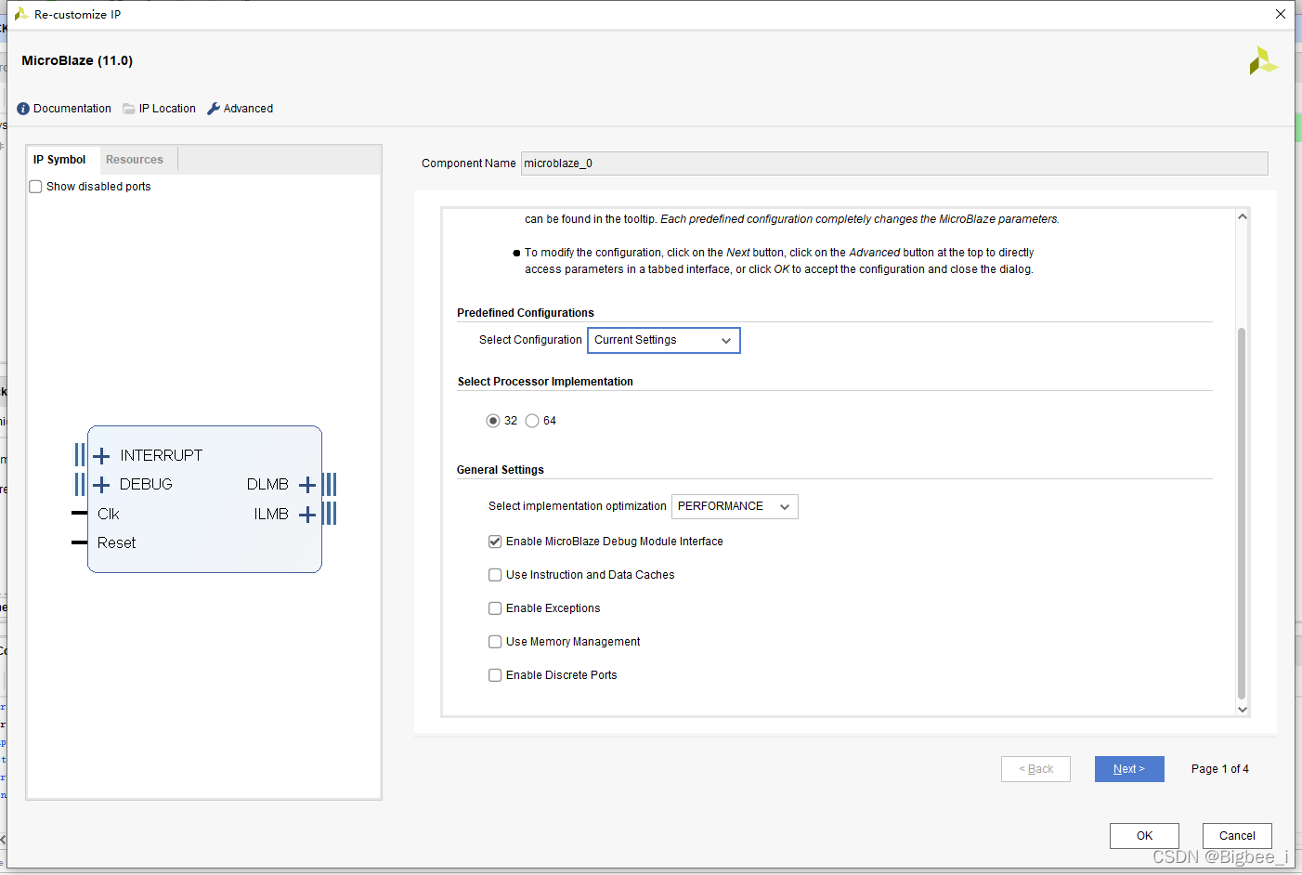
Task: Confirm with the OK button
Action: point(1144,836)
